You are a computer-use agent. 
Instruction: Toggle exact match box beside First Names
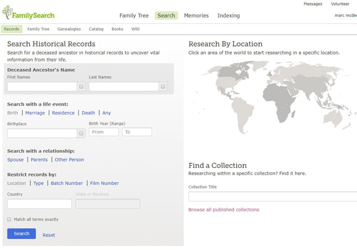81,86
